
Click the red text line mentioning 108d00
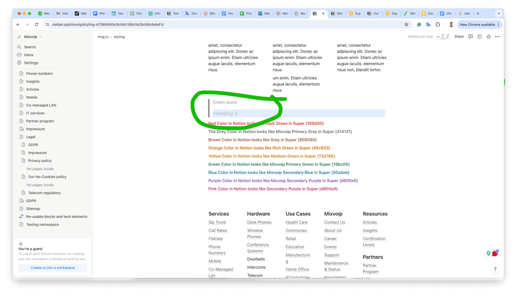pos(266,123)
